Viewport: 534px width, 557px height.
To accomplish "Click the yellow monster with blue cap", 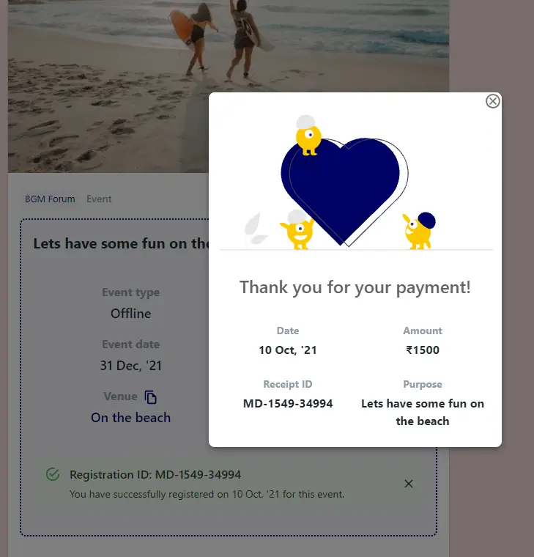I will click(x=419, y=231).
